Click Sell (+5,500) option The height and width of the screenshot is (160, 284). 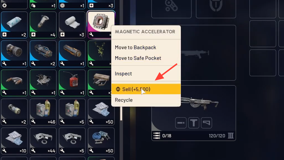[x=146, y=89]
